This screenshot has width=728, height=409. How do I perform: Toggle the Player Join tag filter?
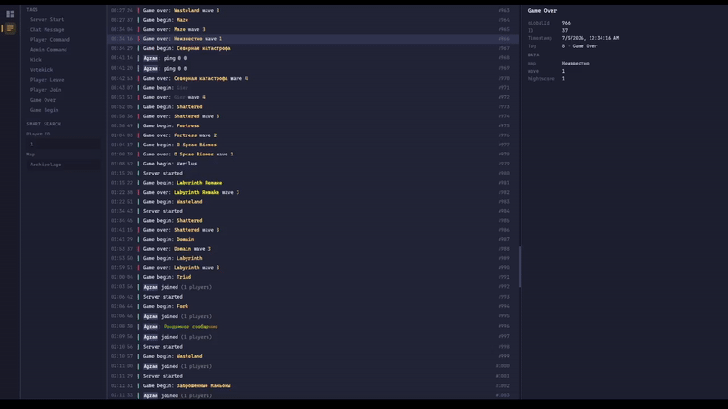[45, 90]
